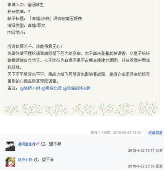This screenshot has height=170, width=164.
Task: Open the 是阿堇堇呀 commenter username
Action: (x=27, y=144)
